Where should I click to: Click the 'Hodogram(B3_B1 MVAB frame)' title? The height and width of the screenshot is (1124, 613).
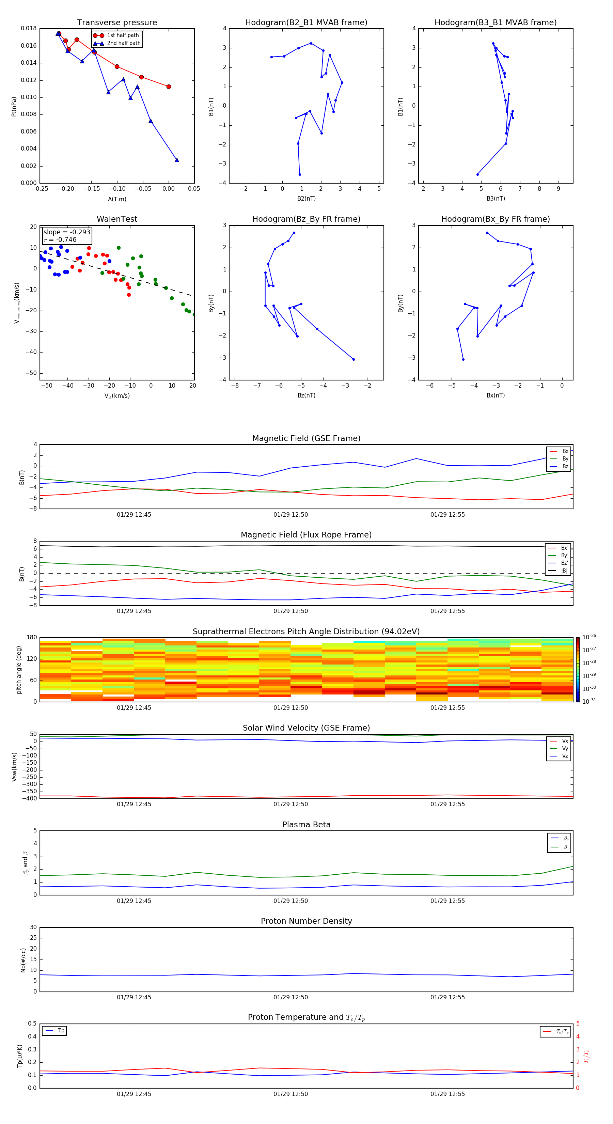pyautogui.click(x=496, y=23)
